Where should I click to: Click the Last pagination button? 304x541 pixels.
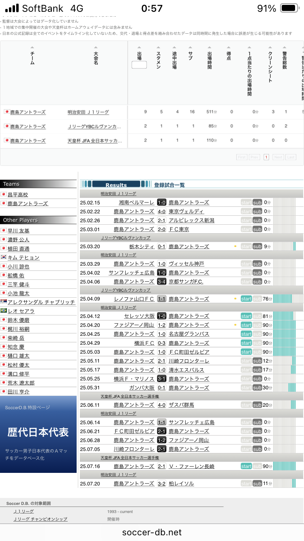pos(291,157)
